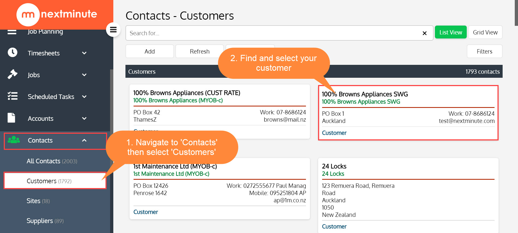
Task: Click 'Mobile: 095251804 AP' on 1st Maintenance card
Action: pyautogui.click(x=278, y=193)
